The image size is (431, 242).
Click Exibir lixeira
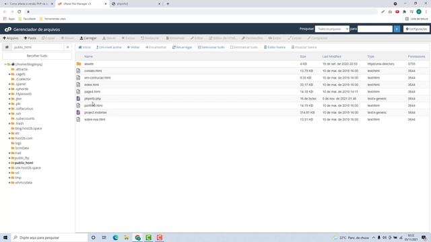[x=274, y=47]
